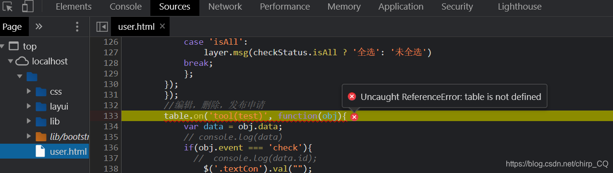613x173 pixels.
Task: Activate the inspect element picker icon
Action: click(x=8, y=7)
